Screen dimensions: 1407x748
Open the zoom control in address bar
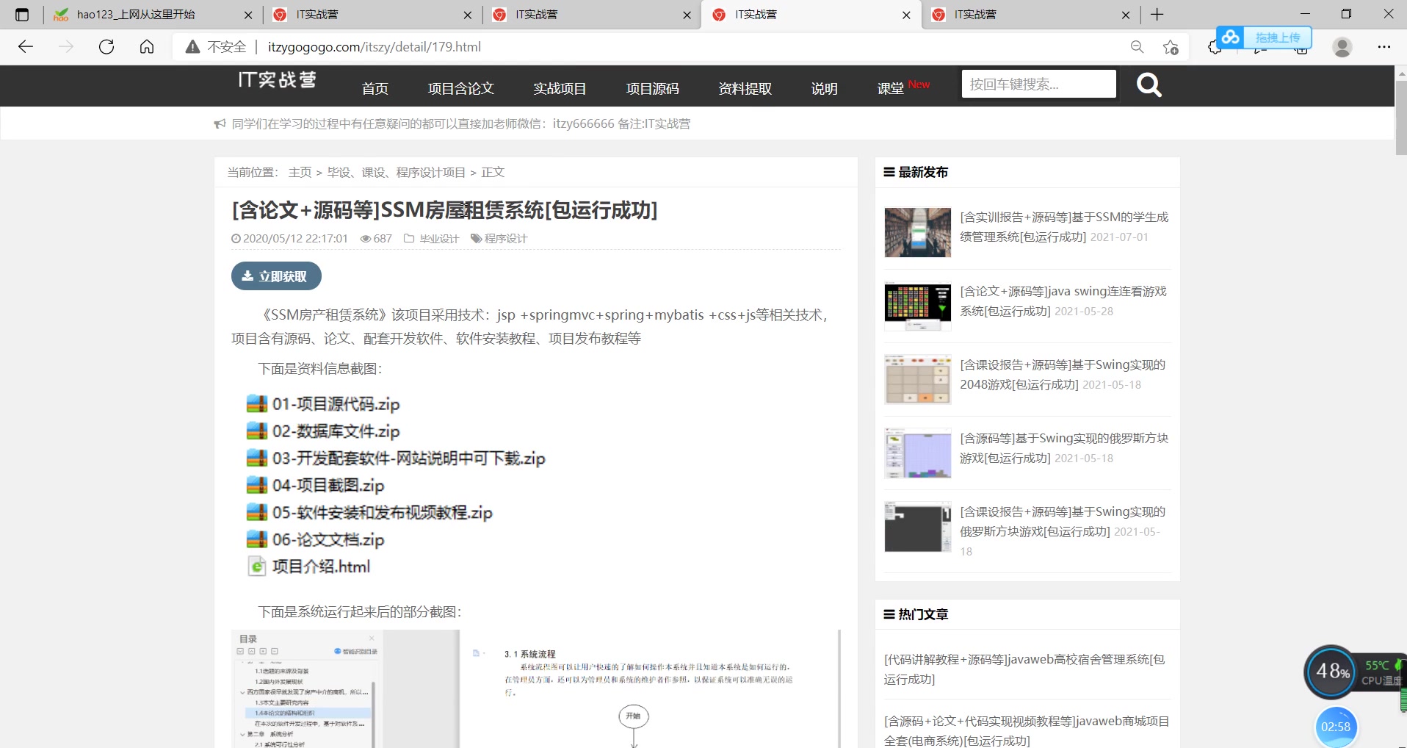pos(1137,47)
